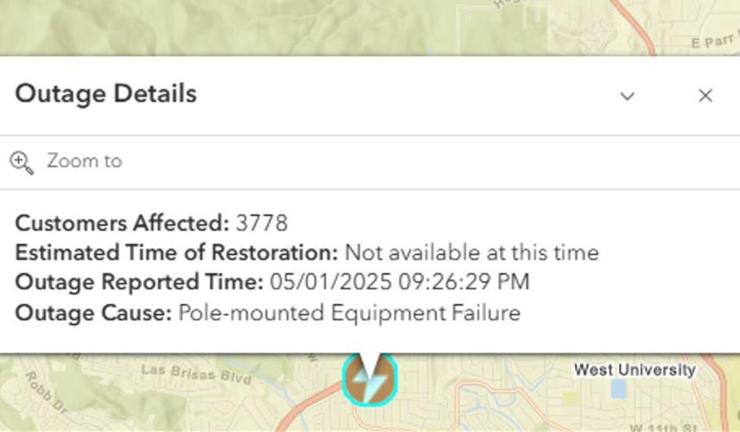The height and width of the screenshot is (432, 740).
Task: Collapse the Outage Details popup chevron
Action: click(628, 96)
